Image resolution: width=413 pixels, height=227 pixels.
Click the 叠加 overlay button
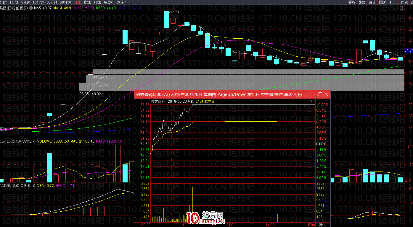point(362,2)
